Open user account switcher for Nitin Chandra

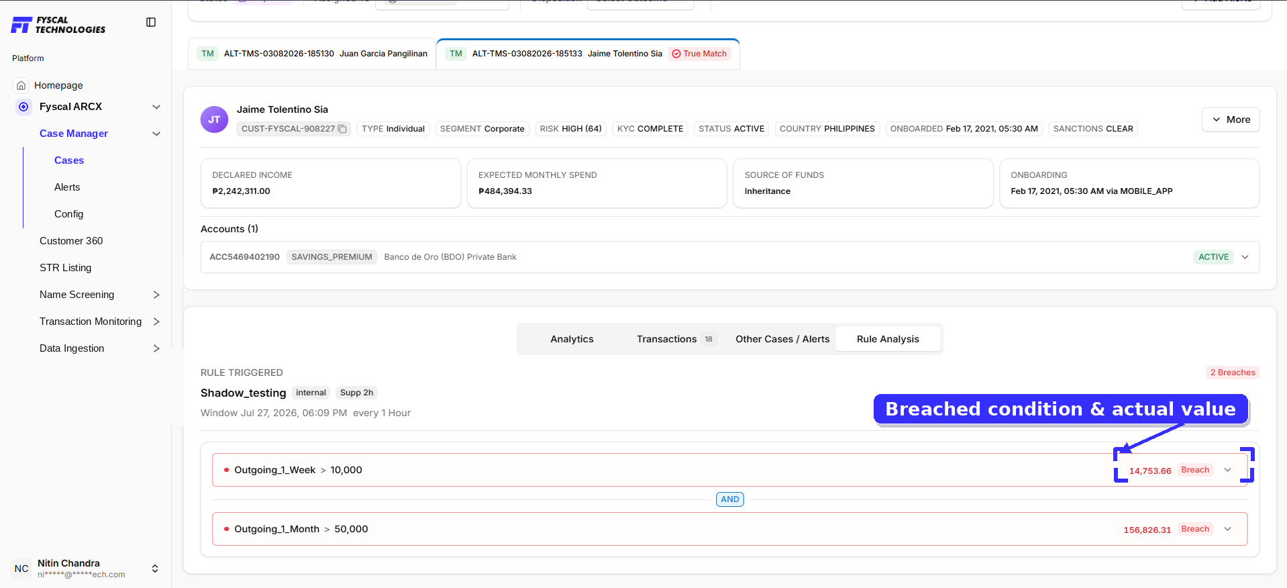pos(155,569)
